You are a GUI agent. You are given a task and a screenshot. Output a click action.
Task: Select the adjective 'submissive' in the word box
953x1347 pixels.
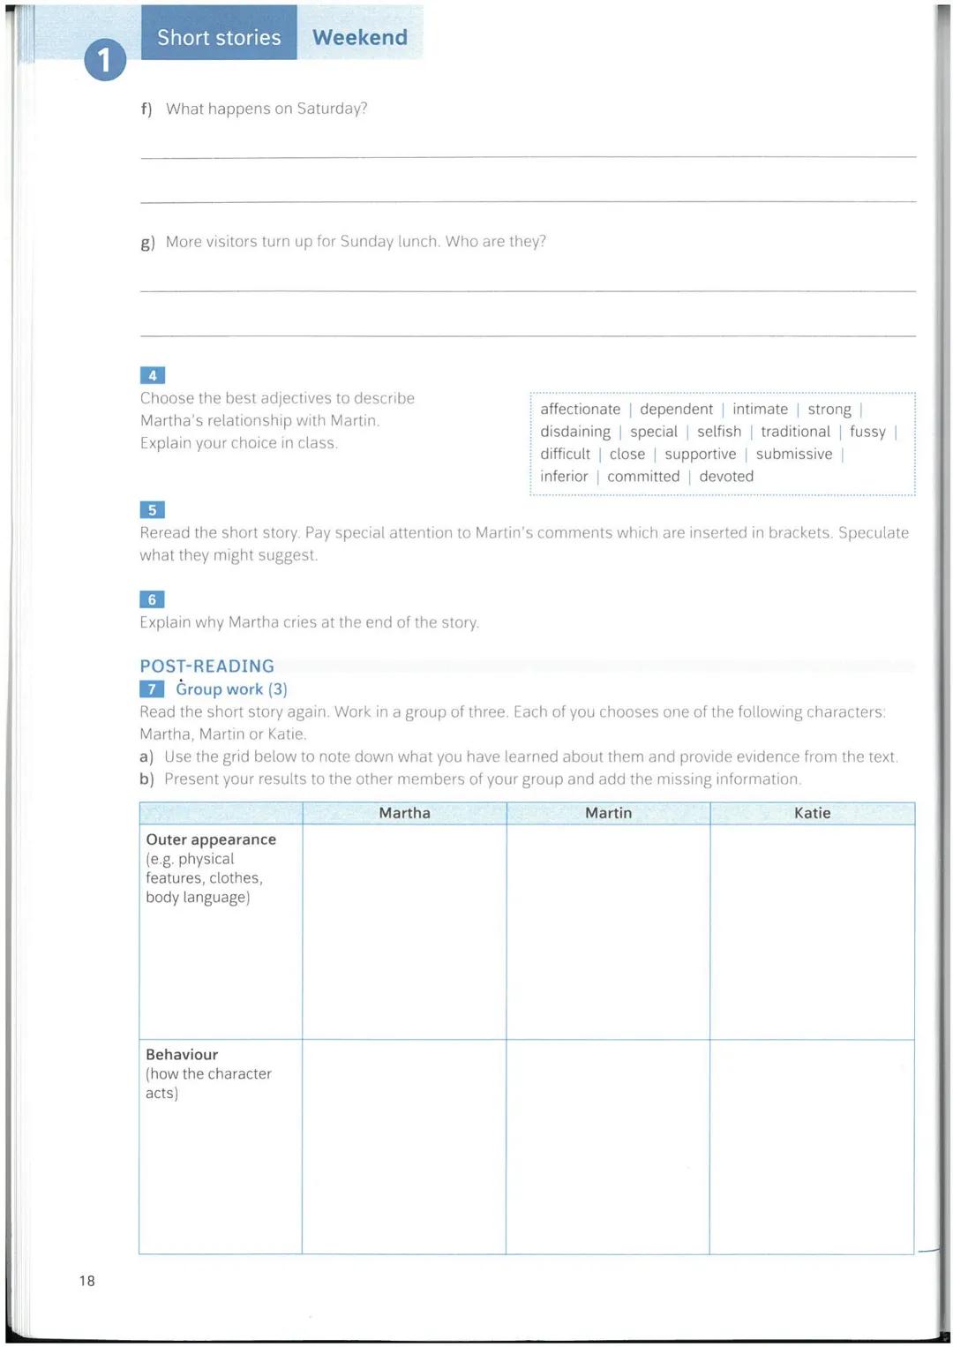(793, 454)
